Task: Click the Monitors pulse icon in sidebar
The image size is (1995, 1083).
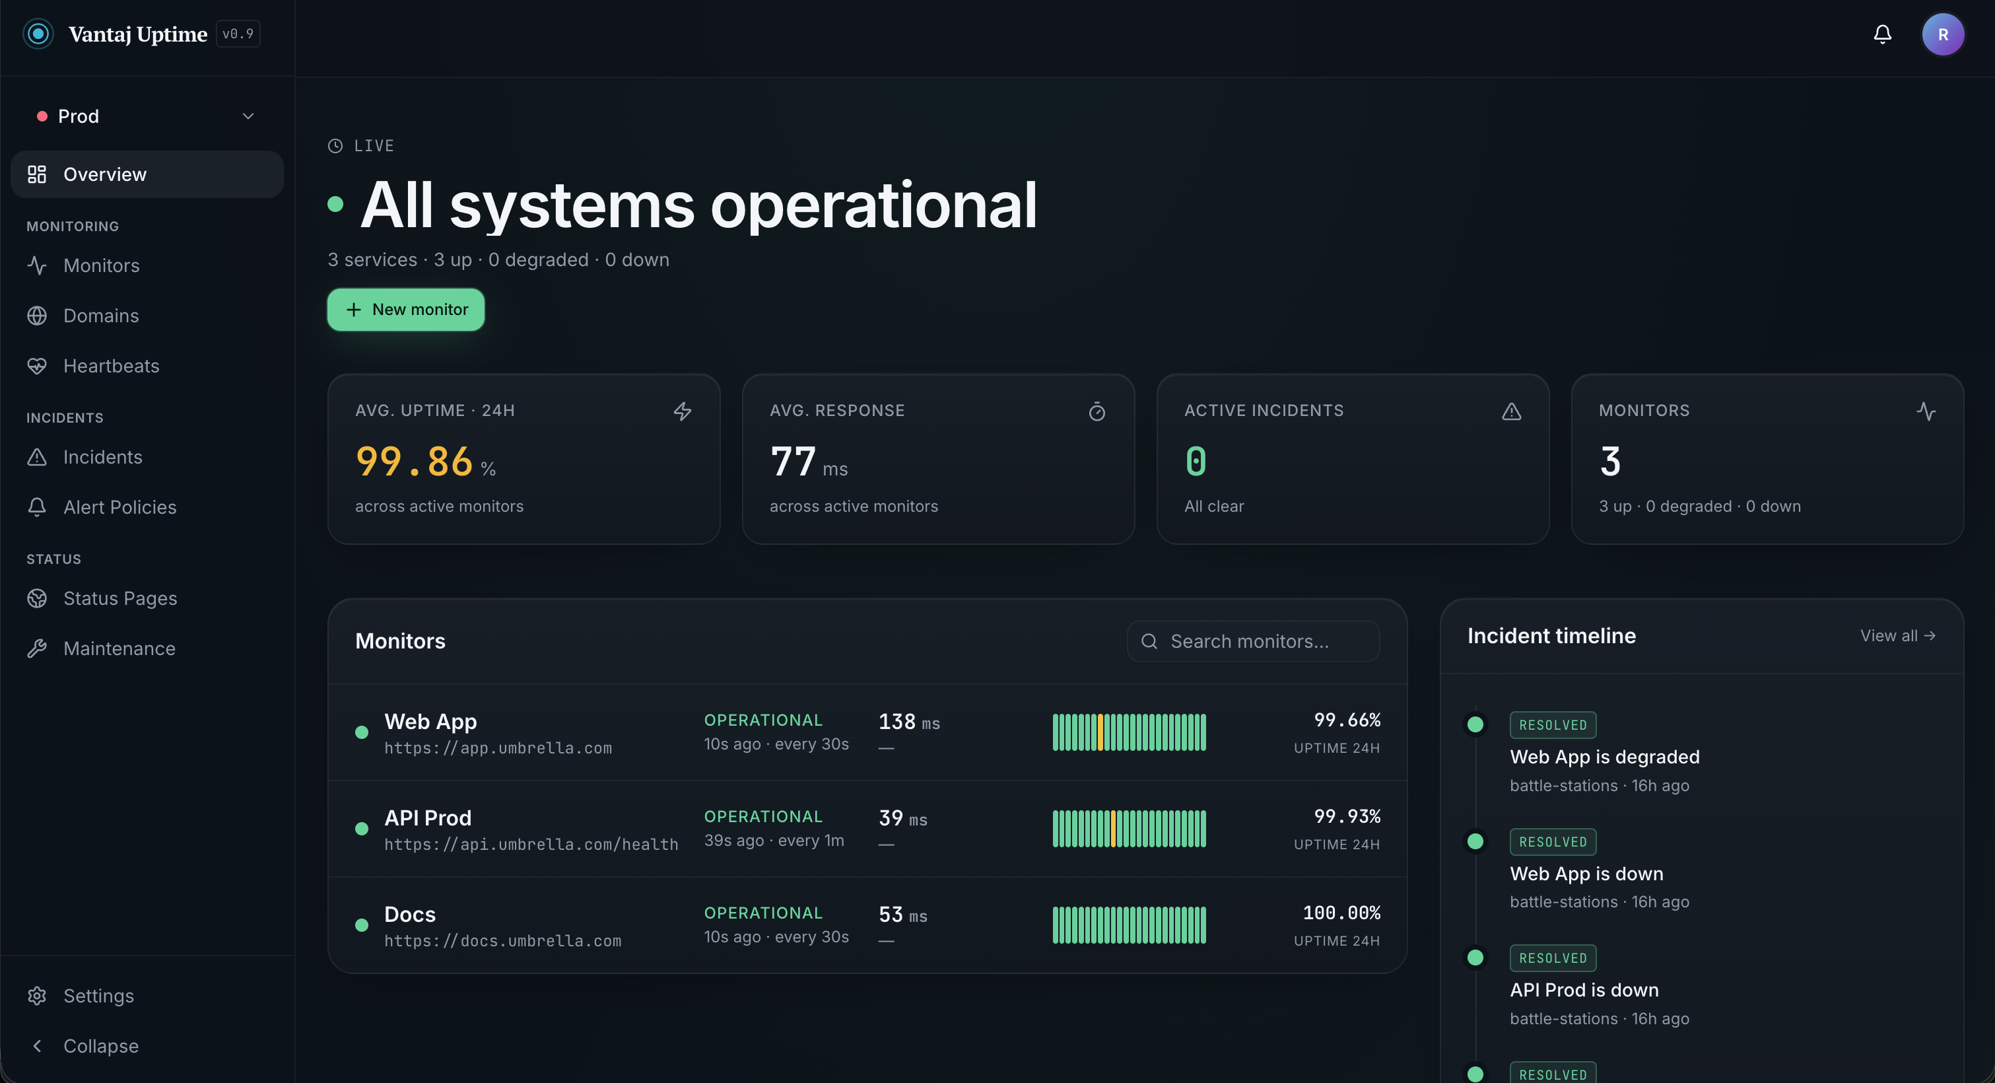Action: tap(37, 265)
